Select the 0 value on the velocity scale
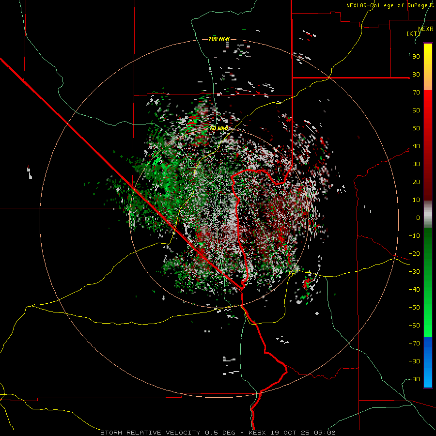Image resolution: width=436 pixels, height=436 pixels. pos(418,218)
